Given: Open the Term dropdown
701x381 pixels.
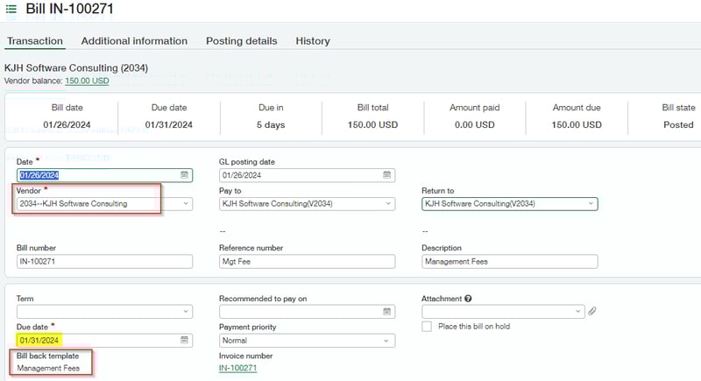Looking at the screenshot, I should tap(185, 311).
